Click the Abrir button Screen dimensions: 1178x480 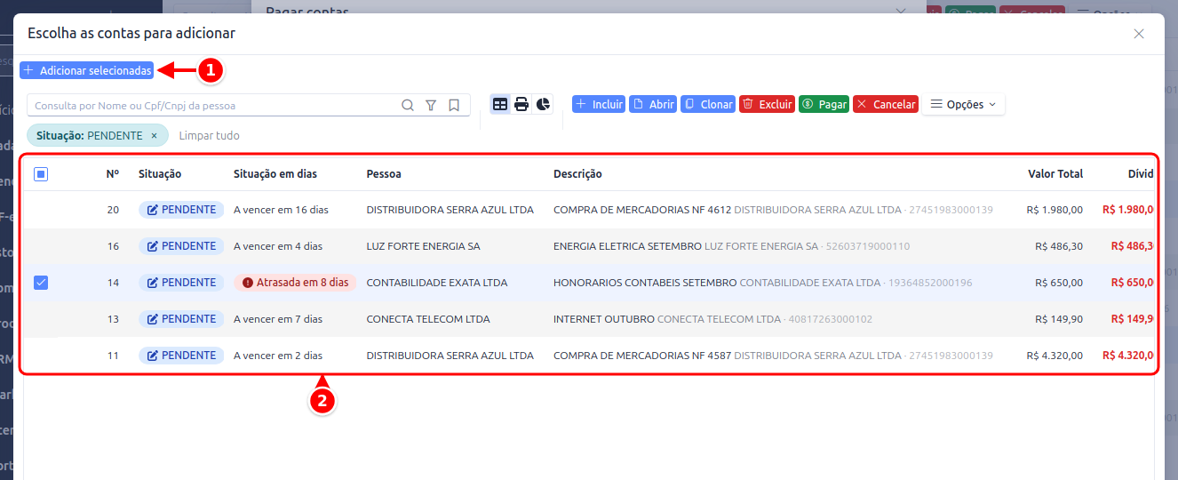(653, 104)
